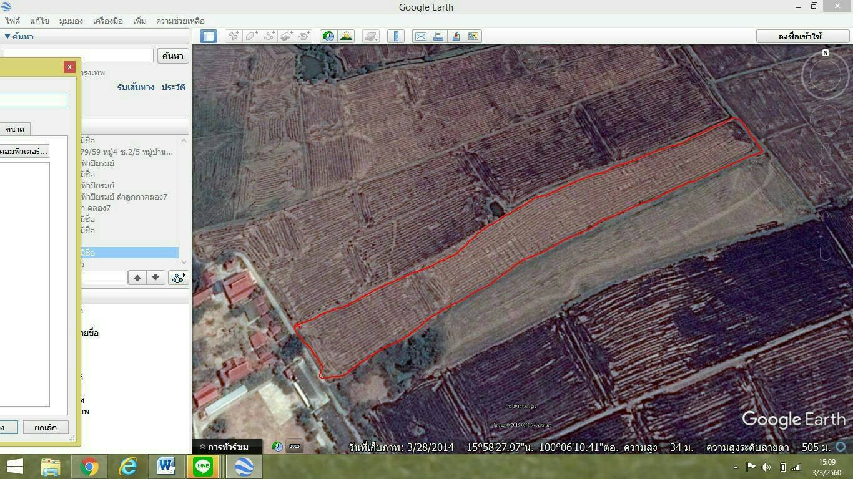Open planet switcher dropdown in toolbar

coord(371,36)
